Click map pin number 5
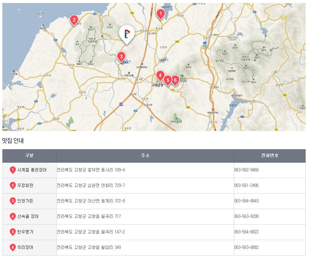This screenshot has width=310, height=260. pyautogui.click(x=167, y=80)
